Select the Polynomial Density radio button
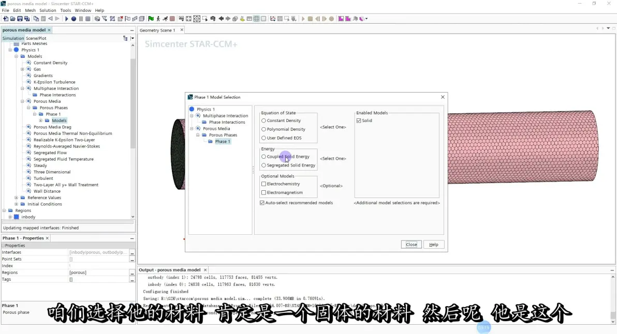The image size is (617, 334). click(263, 129)
